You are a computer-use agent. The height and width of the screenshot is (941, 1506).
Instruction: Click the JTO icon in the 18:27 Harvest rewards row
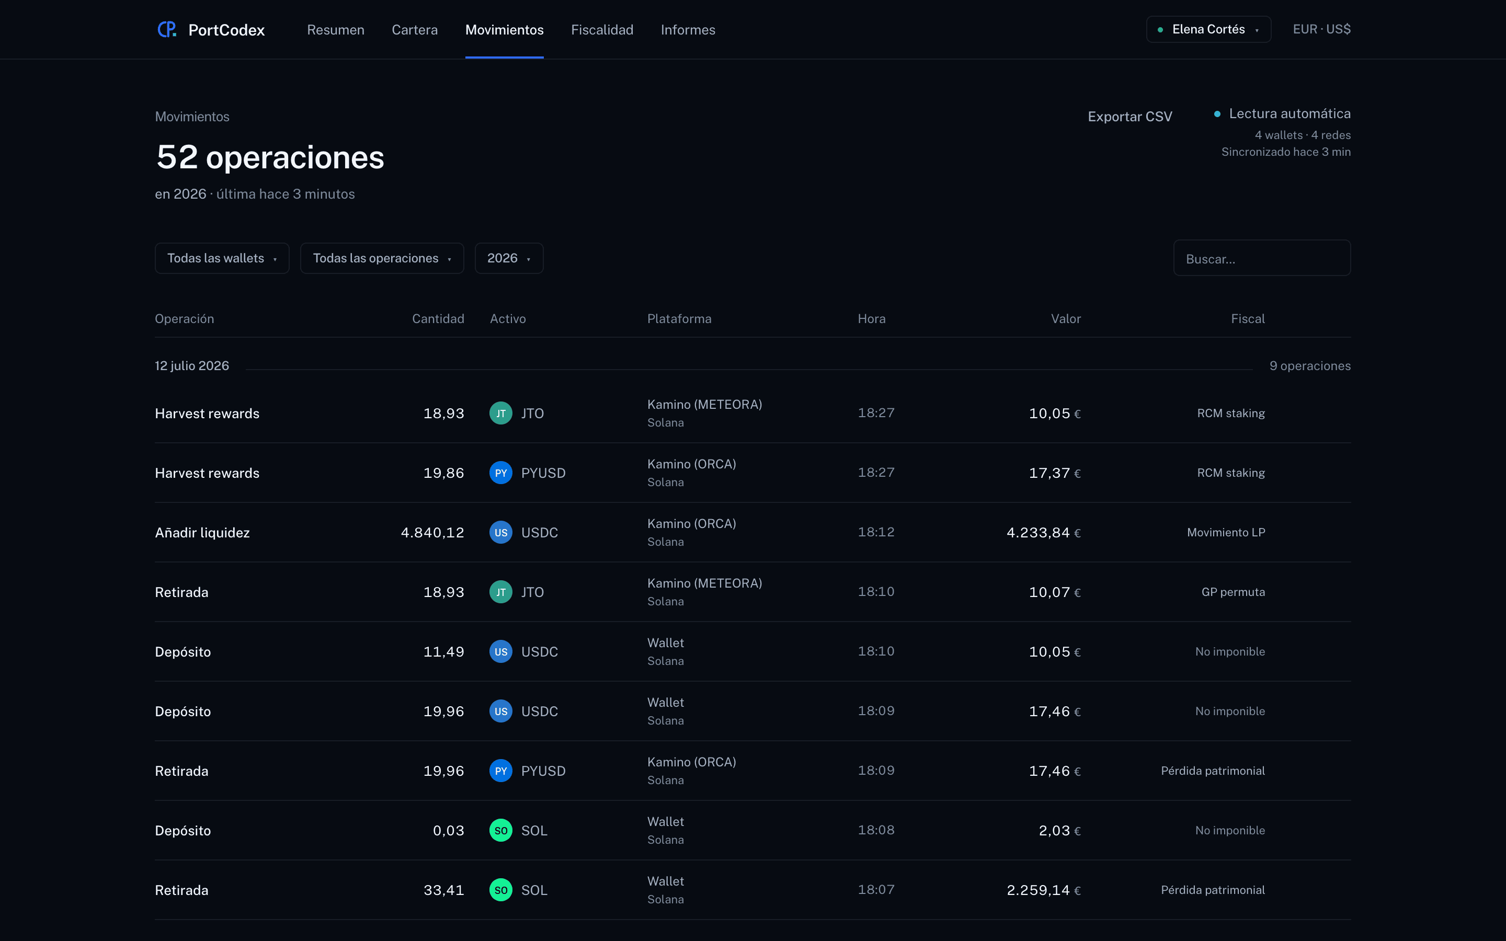click(x=500, y=413)
